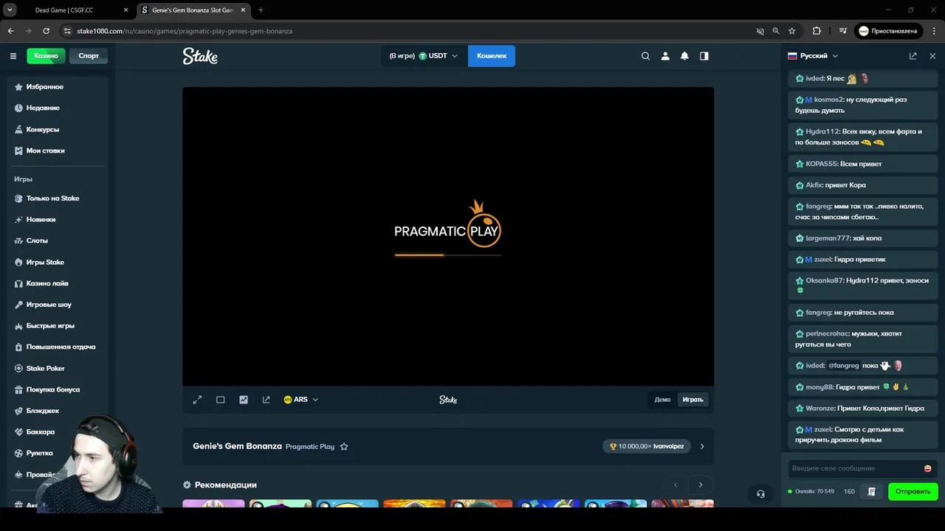Image resolution: width=945 pixels, height=531 pixels.
Task: Click Hydra112 username in chat
Action: [x=822, y=131]
